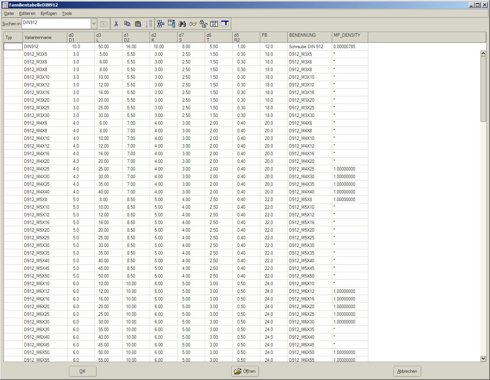Click the folder up one level icon
The height and width of the screenshot is (380, 490).
pos(104,24)
